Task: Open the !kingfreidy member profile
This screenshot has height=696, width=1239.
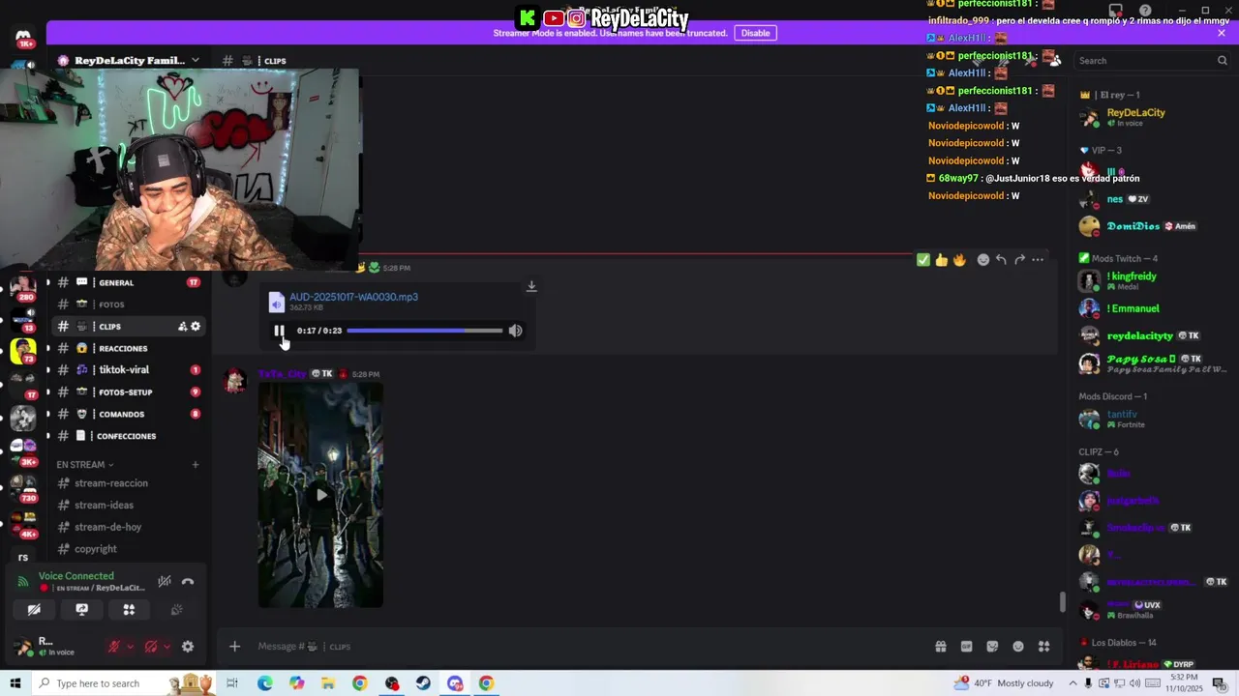Action: click(x=1152, y=280)
